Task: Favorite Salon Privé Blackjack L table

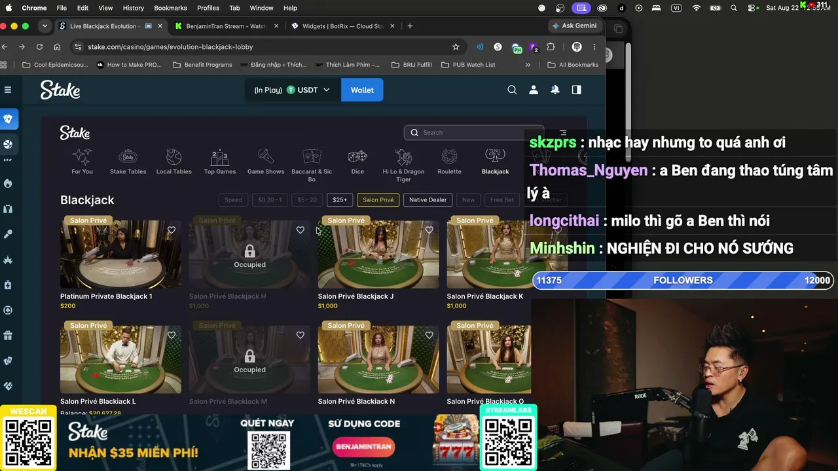Action: point(172,336)
